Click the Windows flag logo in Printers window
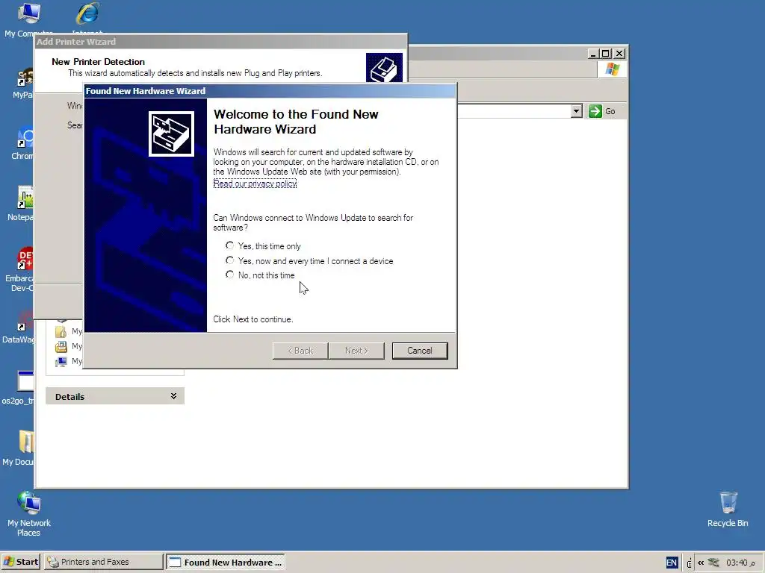765x573 pixels. point(612,69)
